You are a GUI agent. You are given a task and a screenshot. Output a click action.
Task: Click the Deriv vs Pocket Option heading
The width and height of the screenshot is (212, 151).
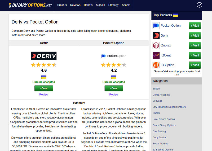point(35,22)
